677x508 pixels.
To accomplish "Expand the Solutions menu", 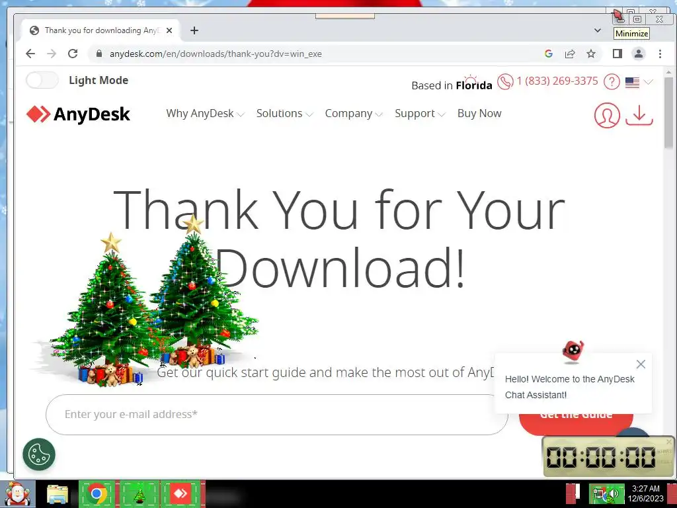I will click(x=284, y=114).
